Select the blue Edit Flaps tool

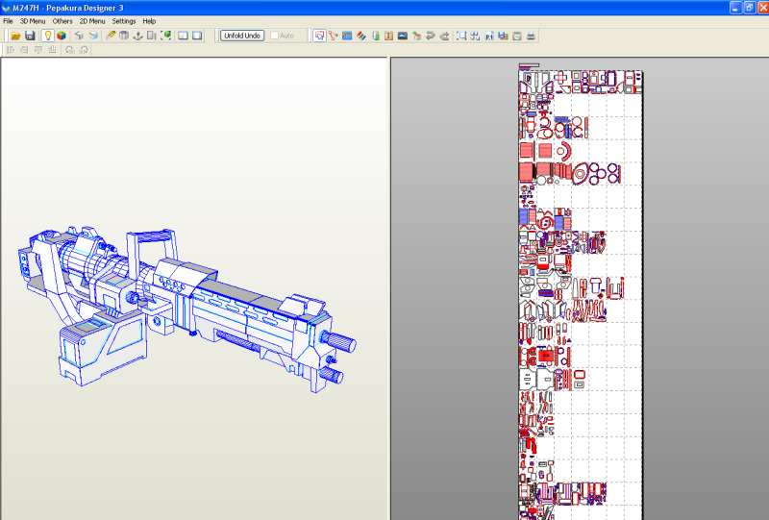pyautogui.click(x=347, y=36)
